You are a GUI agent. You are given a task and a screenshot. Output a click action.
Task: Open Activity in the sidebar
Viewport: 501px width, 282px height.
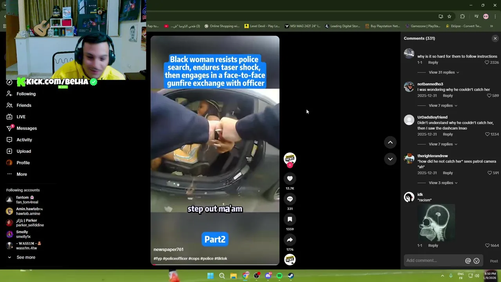click(x=24, y=140)
